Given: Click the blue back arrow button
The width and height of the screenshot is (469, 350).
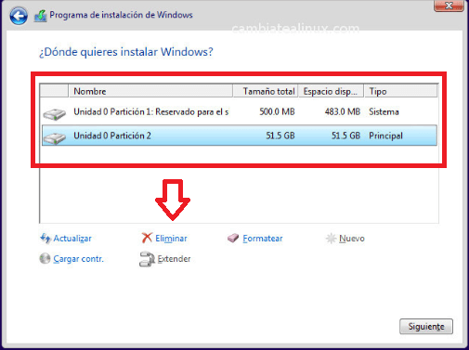Looking at the screenshot, I should 19,16.
